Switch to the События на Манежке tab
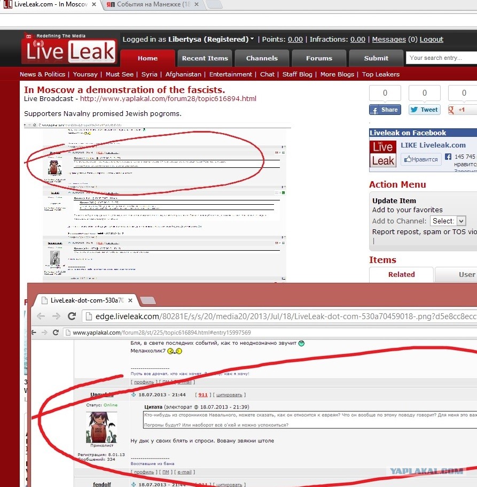Image resolution: width=477 pixels, height=487 pixels. [152, 4]
